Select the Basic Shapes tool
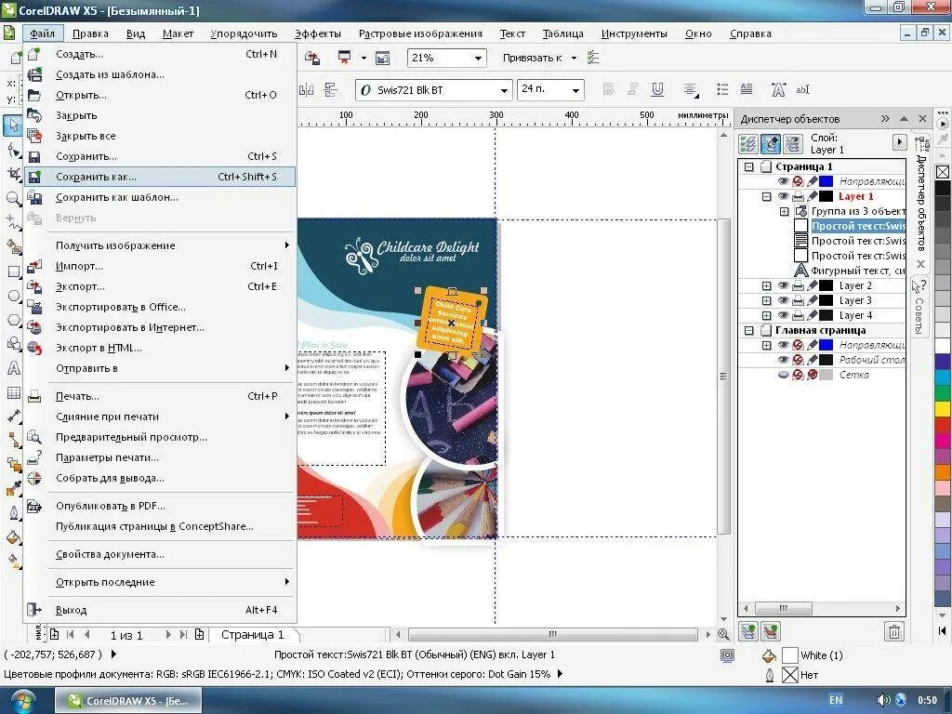This screenshot has width=952, height=714. 13,344
